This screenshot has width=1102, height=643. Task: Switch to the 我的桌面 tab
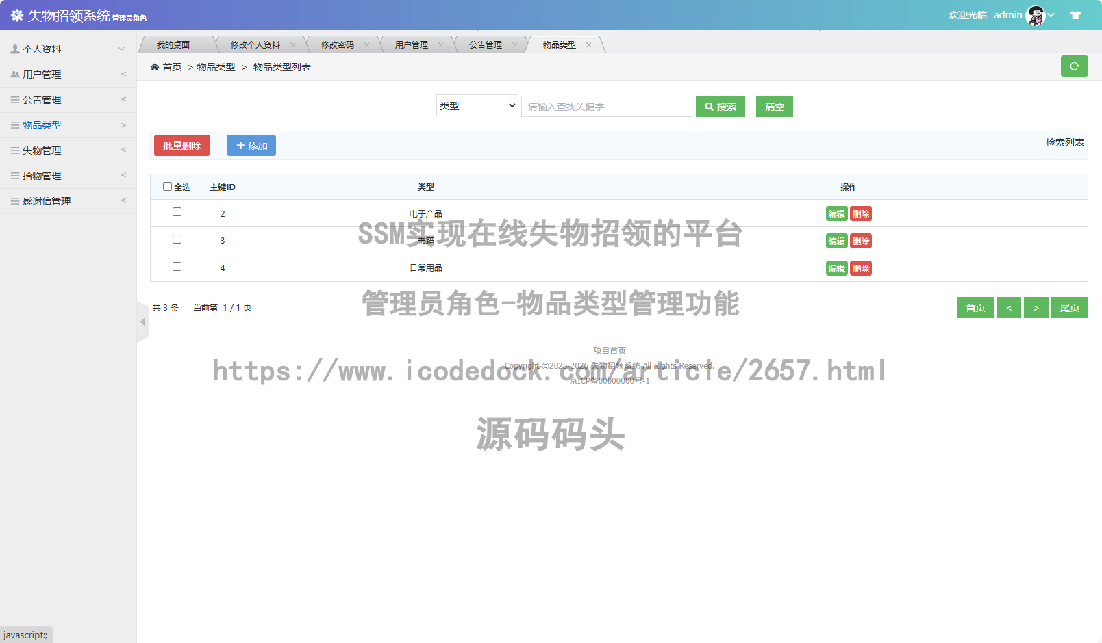coord(173,45)
